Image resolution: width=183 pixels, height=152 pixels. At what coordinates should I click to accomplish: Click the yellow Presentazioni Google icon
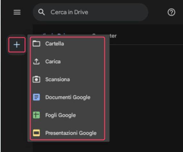coord(36,133)
